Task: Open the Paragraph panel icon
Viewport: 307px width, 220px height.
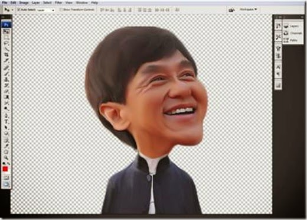Action: (x=278, y=75)
